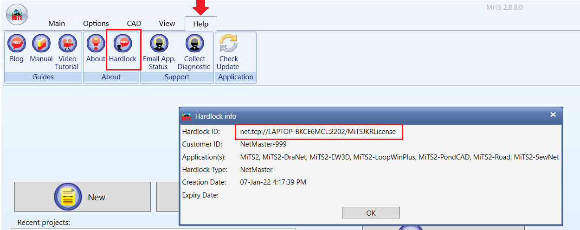Click the Application group label
The width and height of the screenshot is (580, 230).
click(236, 77)
